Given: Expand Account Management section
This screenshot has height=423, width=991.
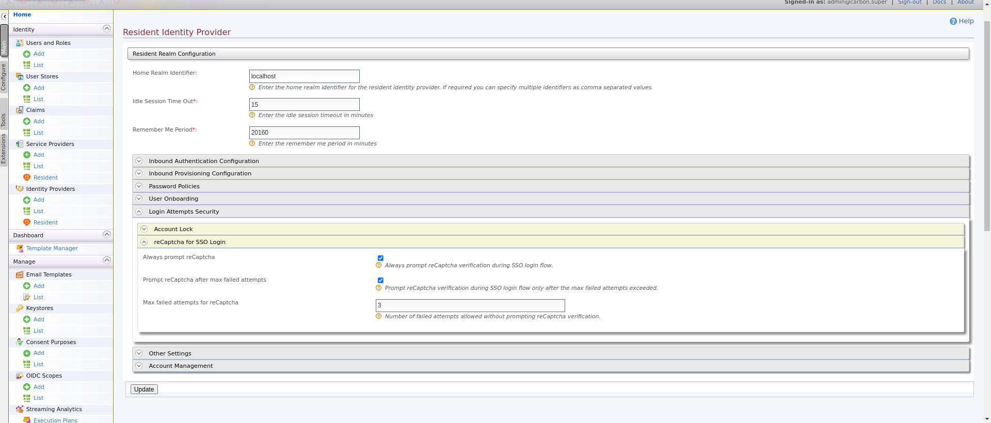Looking at the screenshot, I should point(551,366).
